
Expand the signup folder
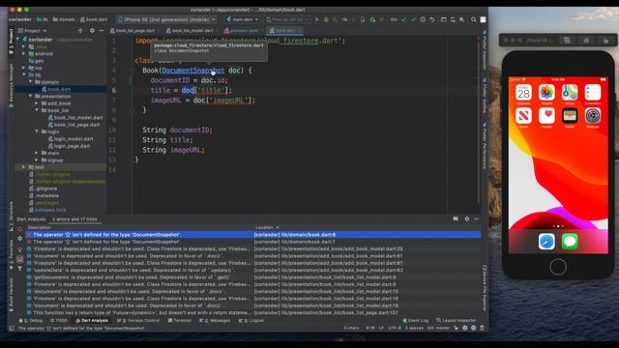[37, 160]
